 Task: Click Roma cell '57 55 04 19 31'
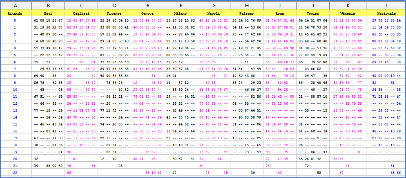click(280, 34)
